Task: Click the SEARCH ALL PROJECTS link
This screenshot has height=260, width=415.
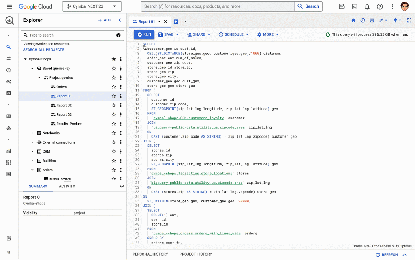Action: point(44,50)
